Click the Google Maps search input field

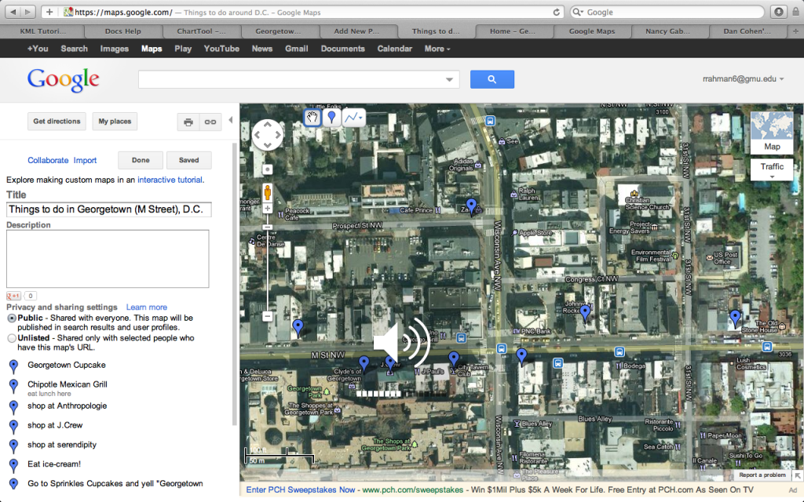point(291,79)
